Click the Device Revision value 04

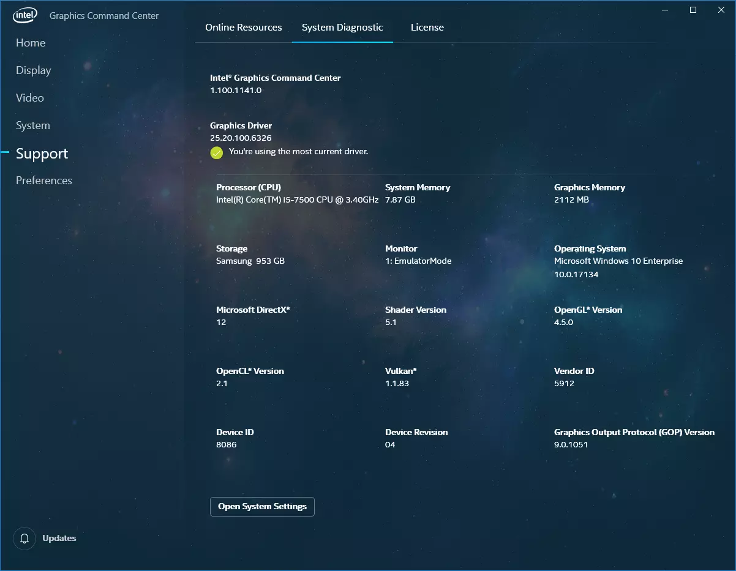(x=391, y=445)
